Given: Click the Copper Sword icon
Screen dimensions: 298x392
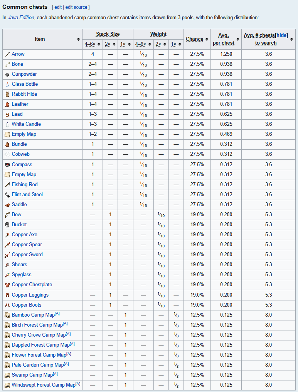Looking at the screenshot, I should click(8, 255).
